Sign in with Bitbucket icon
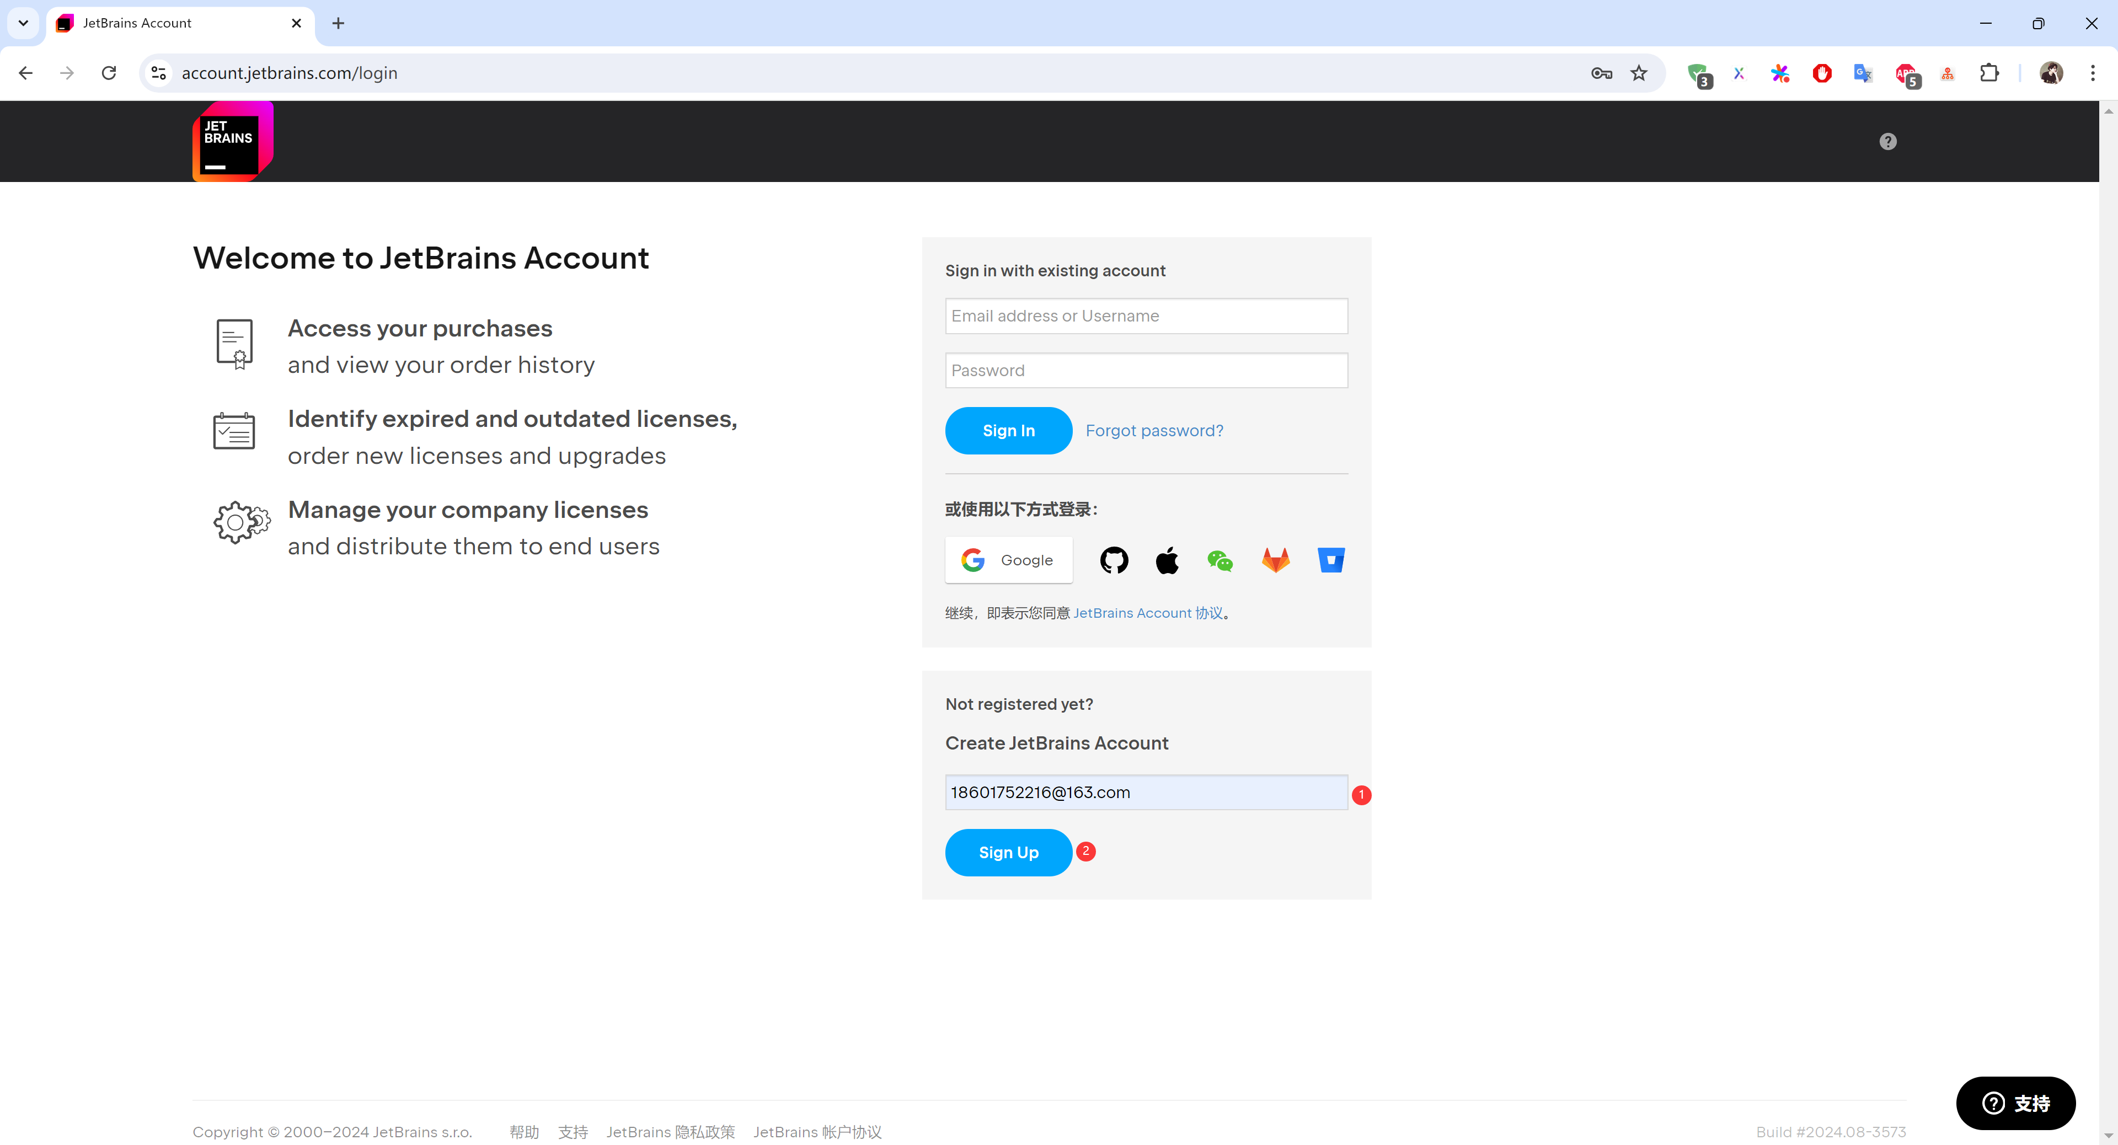Viewport: 2118px width, 1145px height. (x=1330, y=560)
